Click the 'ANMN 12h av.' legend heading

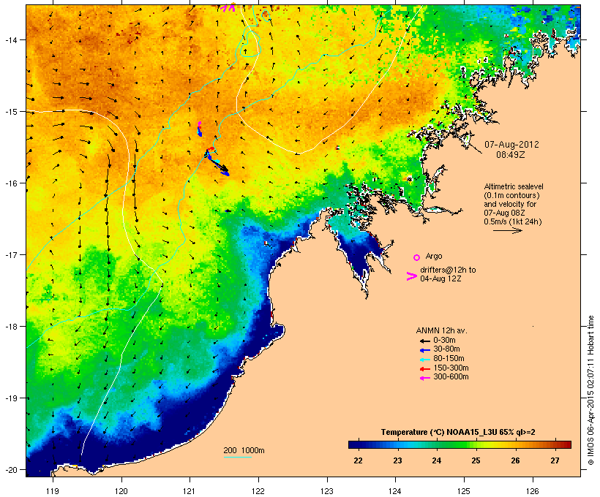[441, 330]
